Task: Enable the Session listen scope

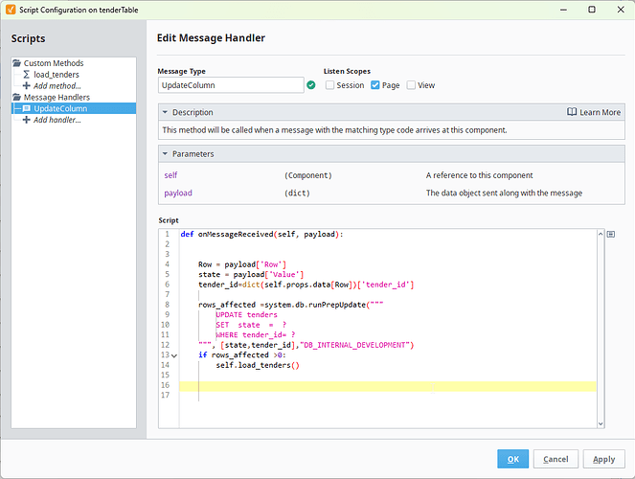Action: pos(330,85)
